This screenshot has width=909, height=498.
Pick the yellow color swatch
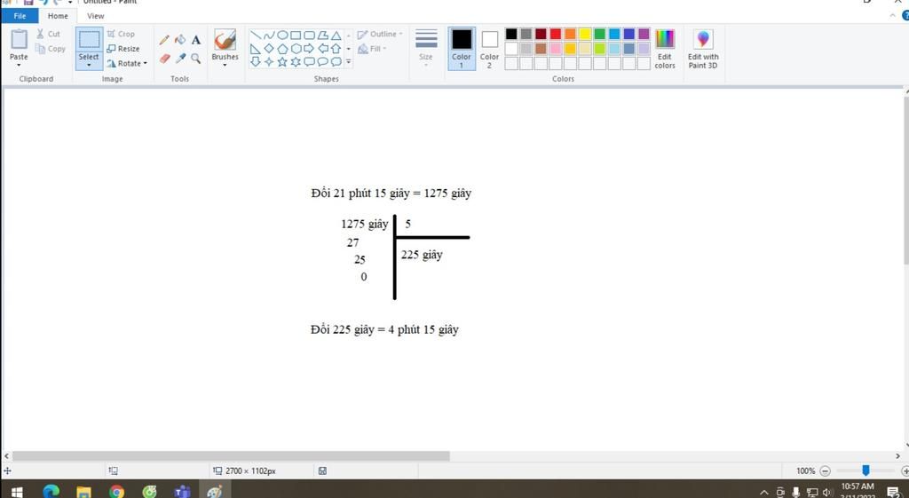pyautogui.click(x=585, y=34)
